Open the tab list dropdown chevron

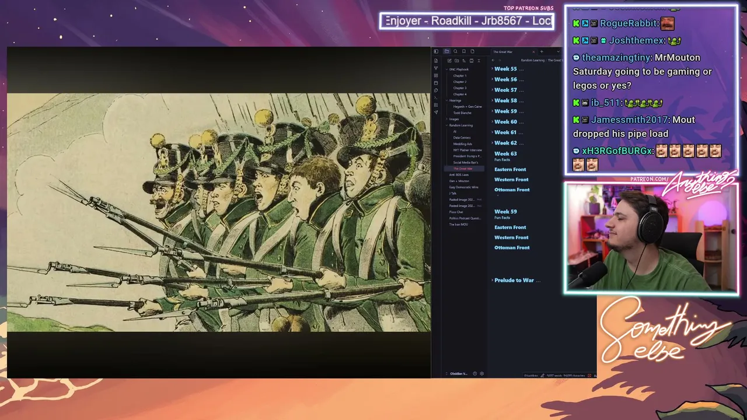(x=558, y=52)
